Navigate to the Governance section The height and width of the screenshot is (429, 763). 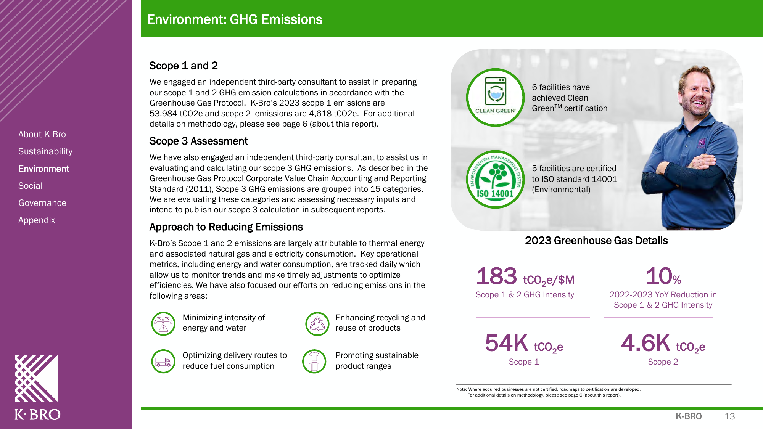(x=42, y=203)
